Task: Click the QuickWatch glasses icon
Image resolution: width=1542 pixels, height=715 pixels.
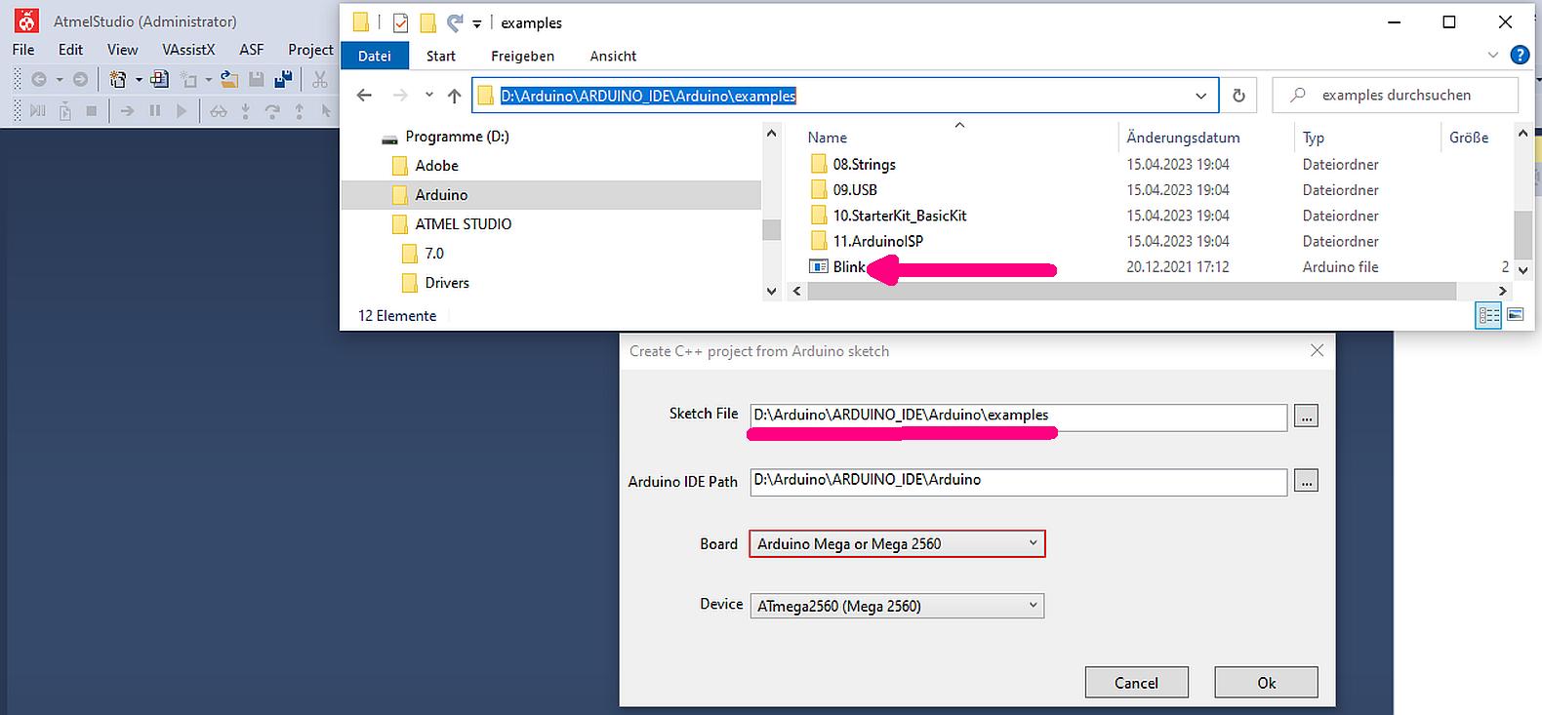Action: [x=219, y=111]
